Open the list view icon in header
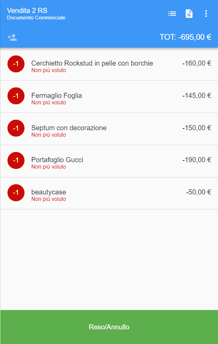 click(172, 14)
